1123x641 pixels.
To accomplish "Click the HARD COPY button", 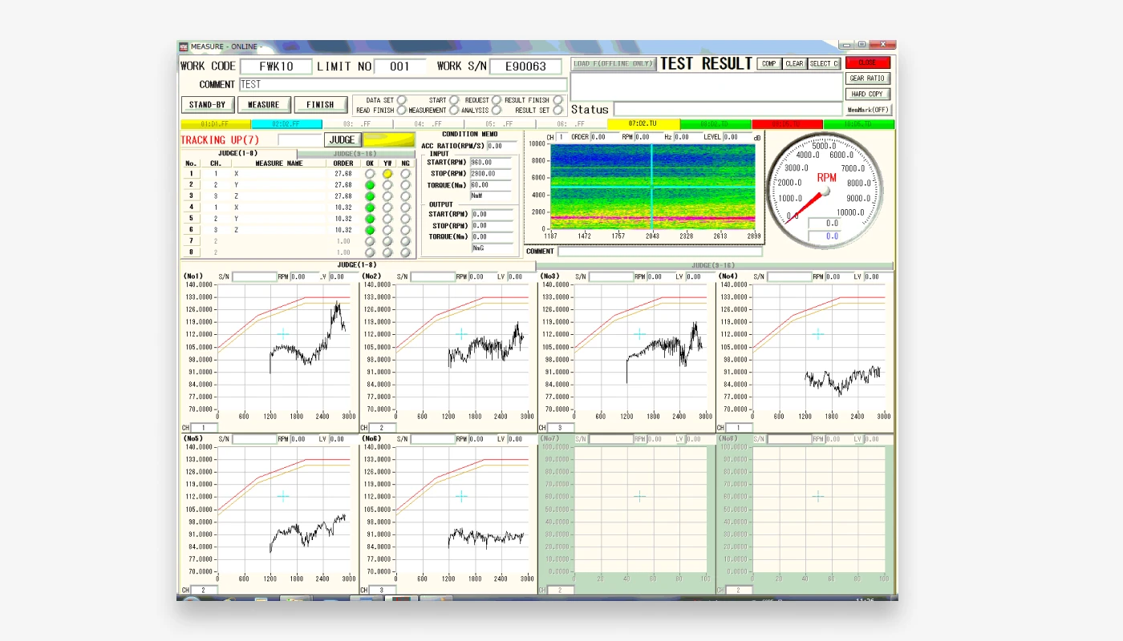I will point(867,95).
